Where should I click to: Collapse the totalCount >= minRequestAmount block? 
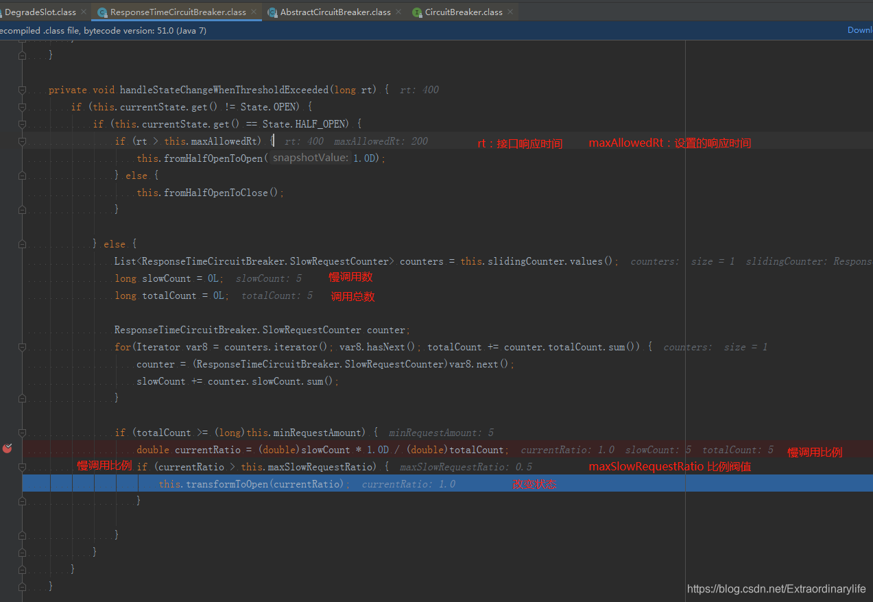(22, 433)
